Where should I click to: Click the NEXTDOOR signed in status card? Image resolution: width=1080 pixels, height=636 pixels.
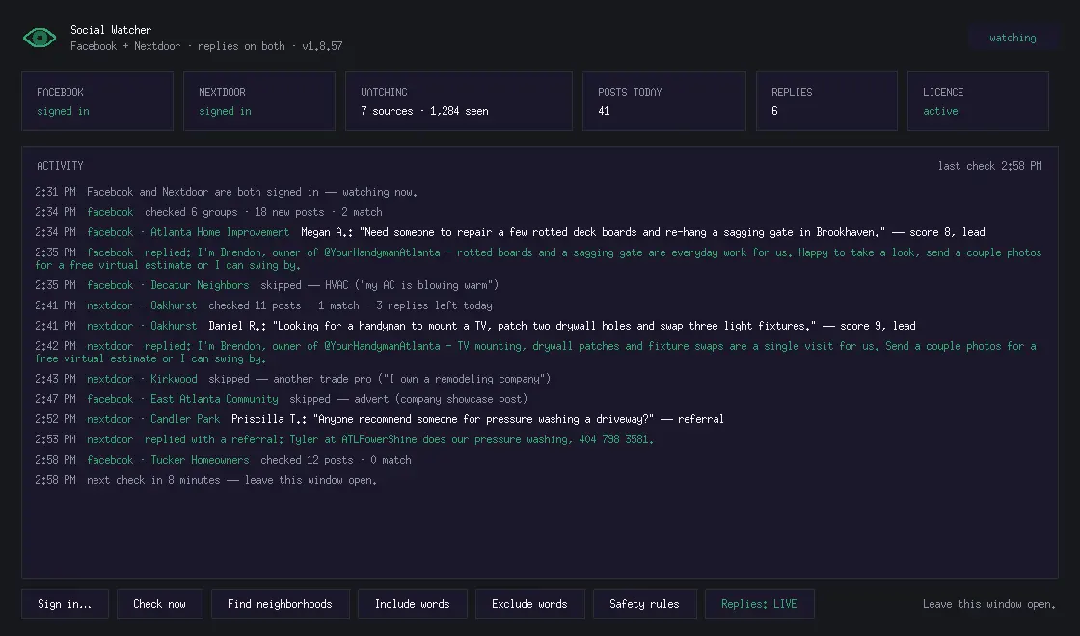(259, 101)
